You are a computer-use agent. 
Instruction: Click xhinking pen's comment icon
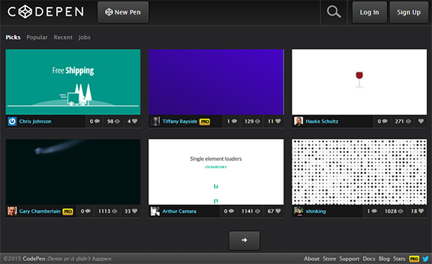[374, 211]
